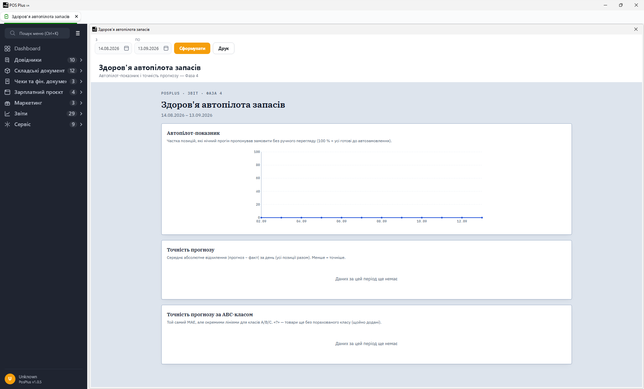Click the Звіти chart icon
This screenshot has width=644, height=389.
coord(7,114)
